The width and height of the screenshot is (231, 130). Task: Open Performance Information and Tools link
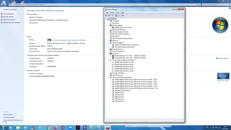13,121
